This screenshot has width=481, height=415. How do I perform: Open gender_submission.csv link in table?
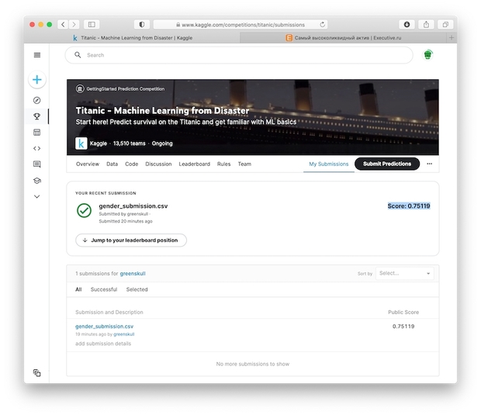pos(104,327)
